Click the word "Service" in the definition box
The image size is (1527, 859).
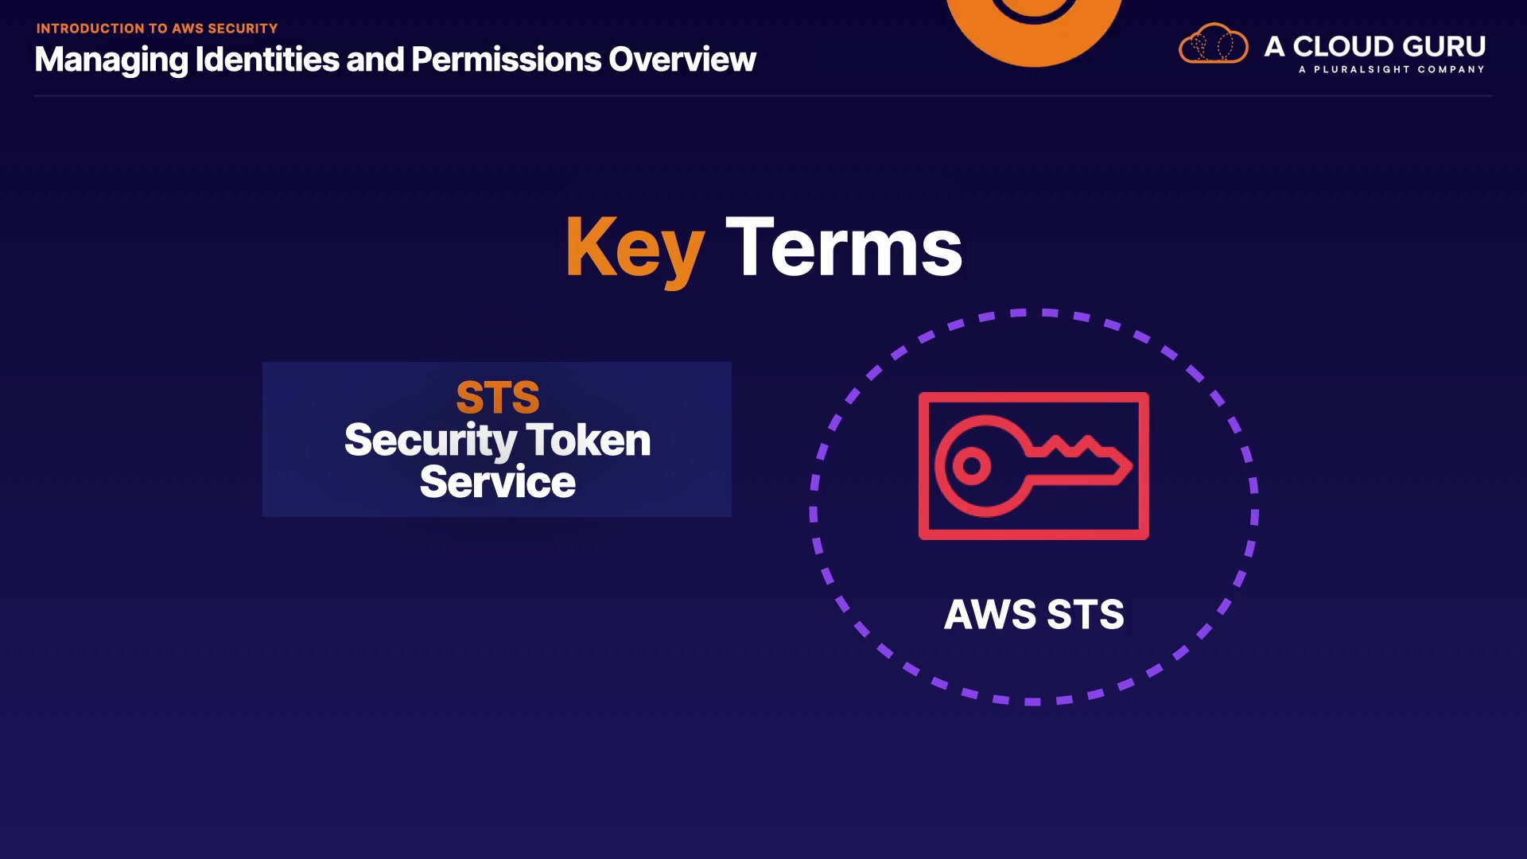coord(498,482)
